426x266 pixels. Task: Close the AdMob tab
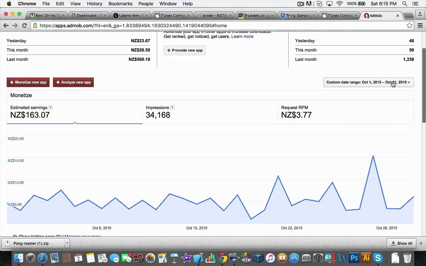(x=398, y=16)
